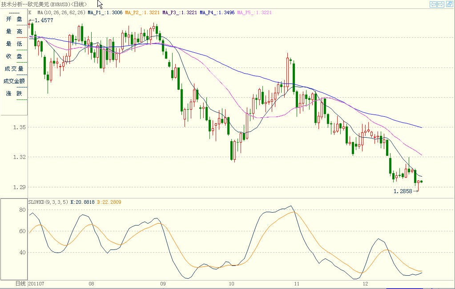Click the MA(10,26,26,62,26) indicator label
The image size is (455, 289).
(x=61, y=12)
